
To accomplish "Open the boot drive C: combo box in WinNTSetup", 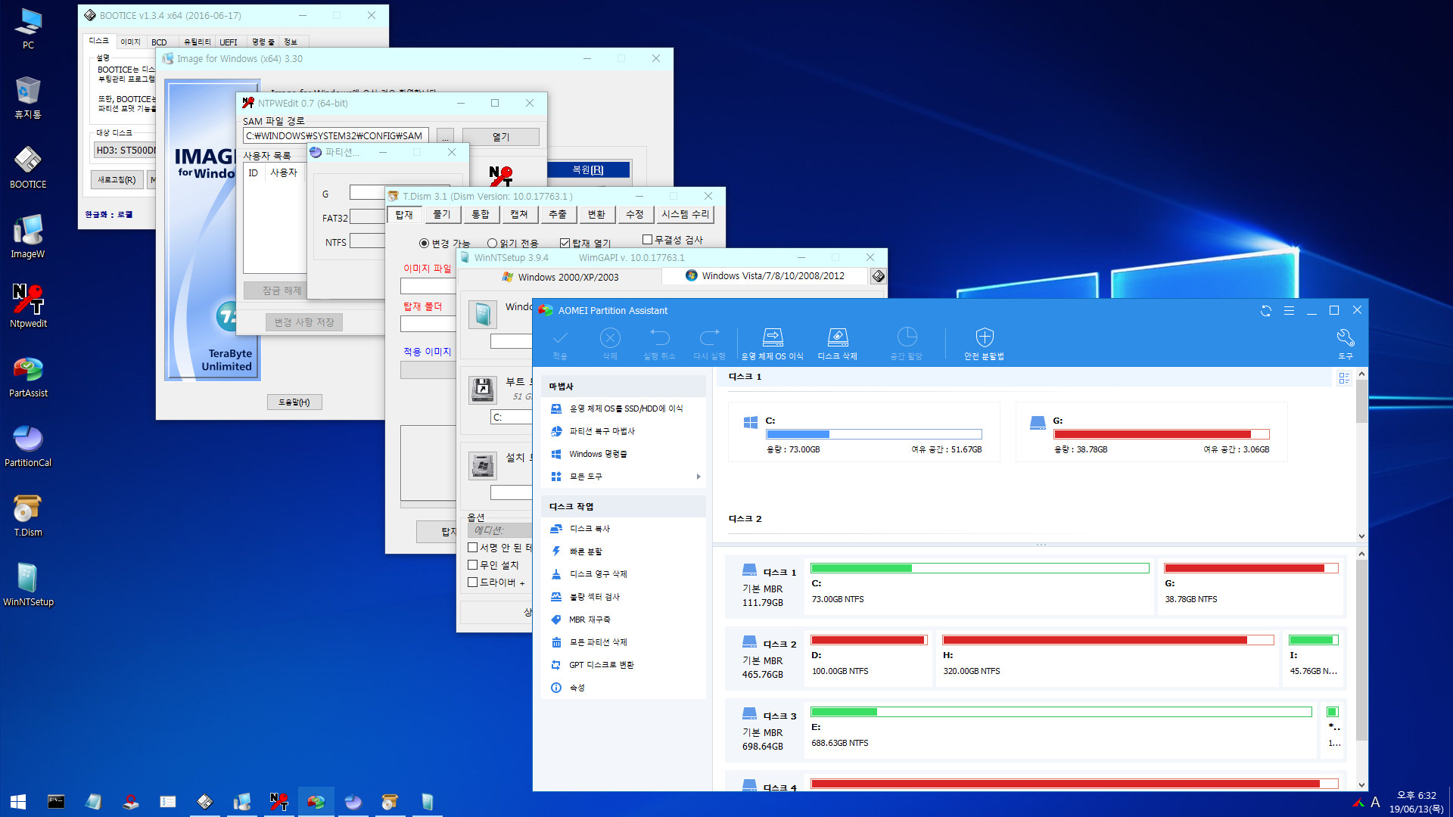I will 512,417.
